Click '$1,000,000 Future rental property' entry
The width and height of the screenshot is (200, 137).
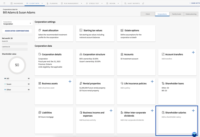[x=92, y=88]
